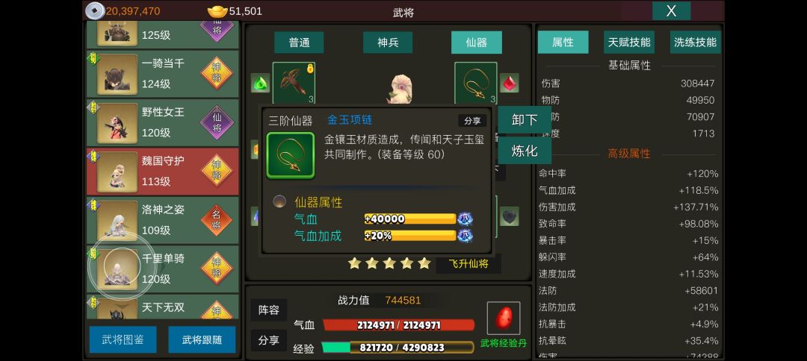This screenshot has height=361, width=807.
Task: Click the 卸下 unequip button
Action: pyautogui.click(x=525, y=120)
